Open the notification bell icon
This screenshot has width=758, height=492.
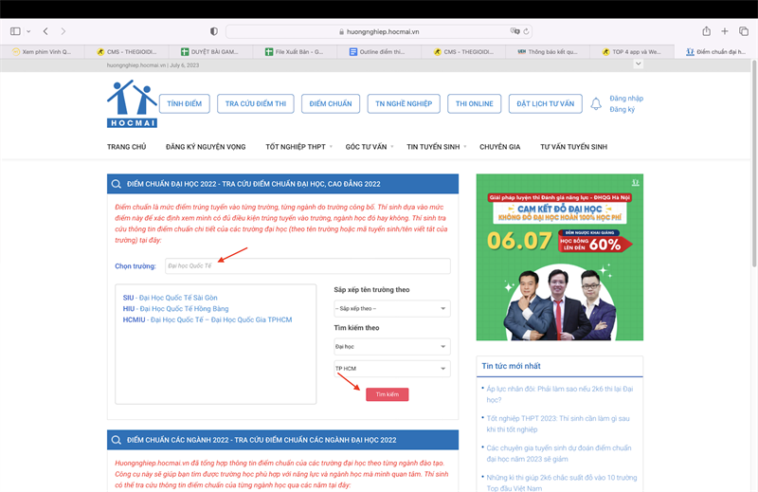click(x=596, y=103)
